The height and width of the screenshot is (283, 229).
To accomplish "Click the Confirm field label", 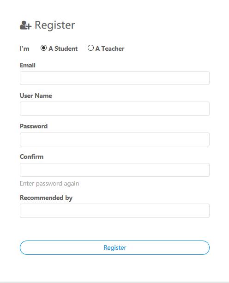I will (x=31, y=157).
